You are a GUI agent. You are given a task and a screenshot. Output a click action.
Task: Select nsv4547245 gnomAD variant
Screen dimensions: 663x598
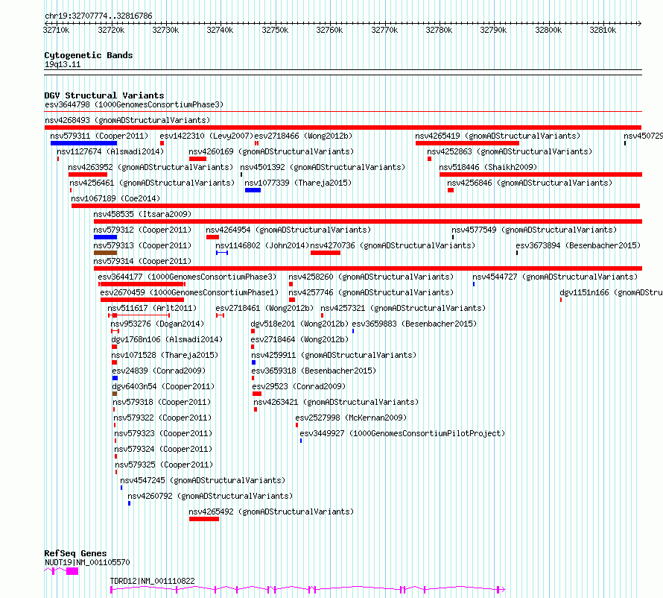coord(203,480)
